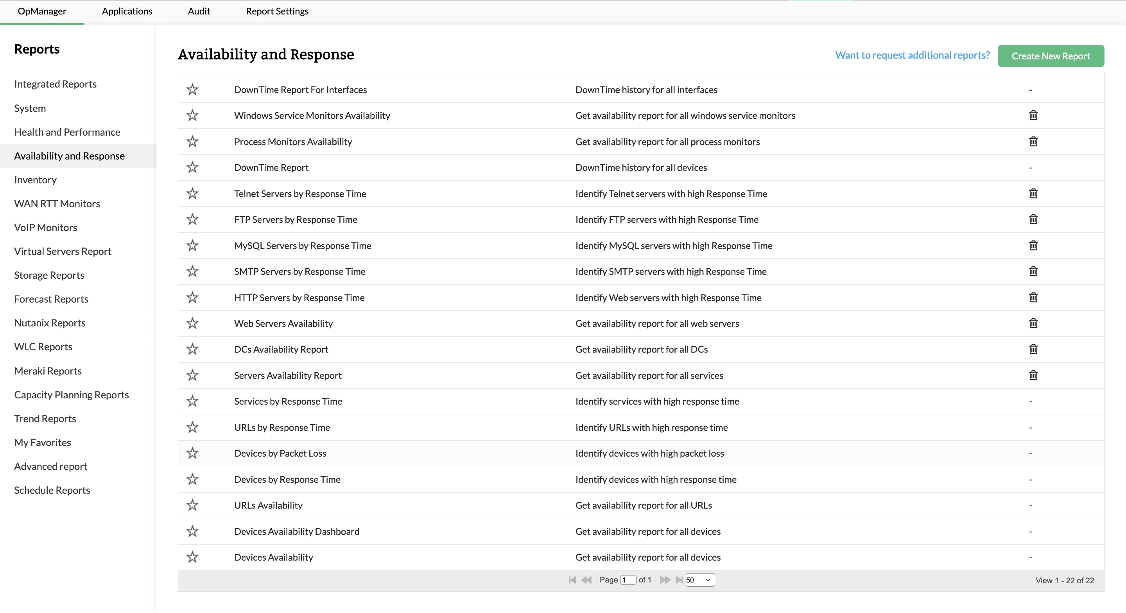Click Want to request additional reports link
Viewport: 1126px width, 613px height.
912,55
